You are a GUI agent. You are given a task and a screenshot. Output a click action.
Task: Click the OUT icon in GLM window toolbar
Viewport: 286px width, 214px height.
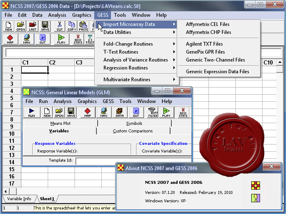[x=136, y=112]
